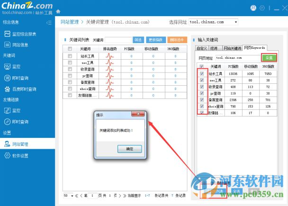Sort by 排名趋势 column header

coord(109,49)
